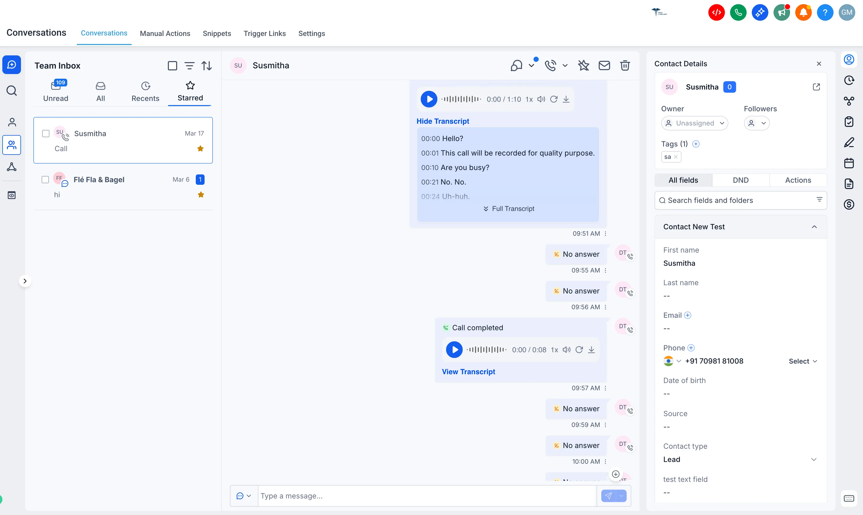Click the envelope mark-unread icon in the header
The width and height of the screenshot is (863, 515).
click(x=604, y=65)
